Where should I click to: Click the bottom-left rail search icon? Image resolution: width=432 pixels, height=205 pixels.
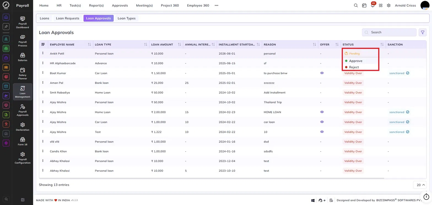[6, 199]
